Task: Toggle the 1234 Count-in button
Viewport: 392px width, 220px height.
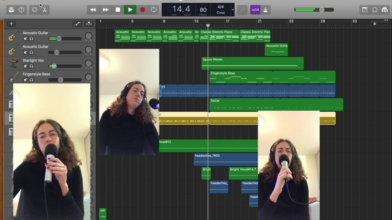Action: point(255,10)
